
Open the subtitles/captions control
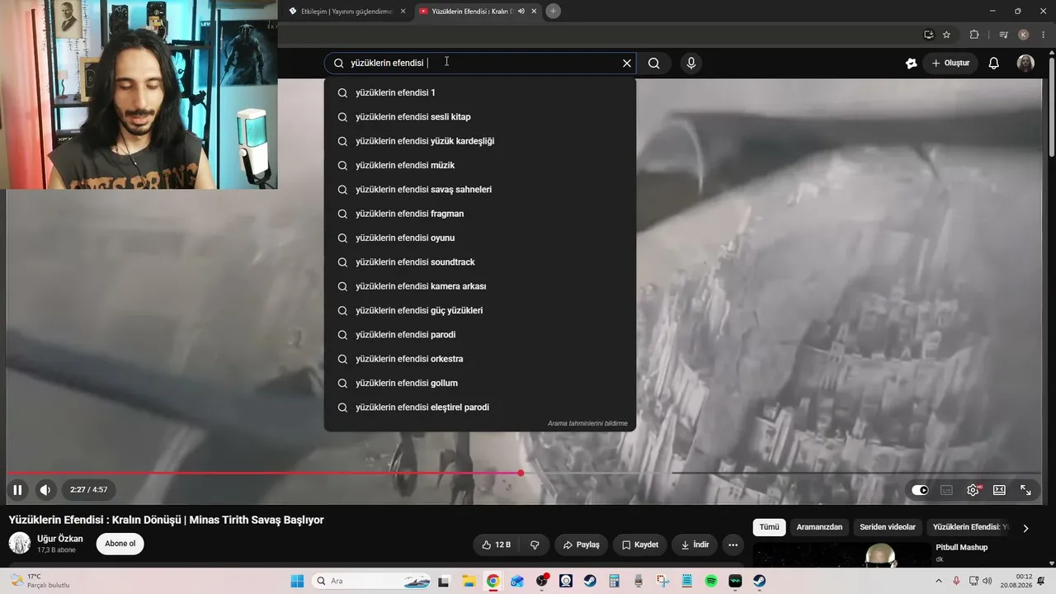[946, 490]
